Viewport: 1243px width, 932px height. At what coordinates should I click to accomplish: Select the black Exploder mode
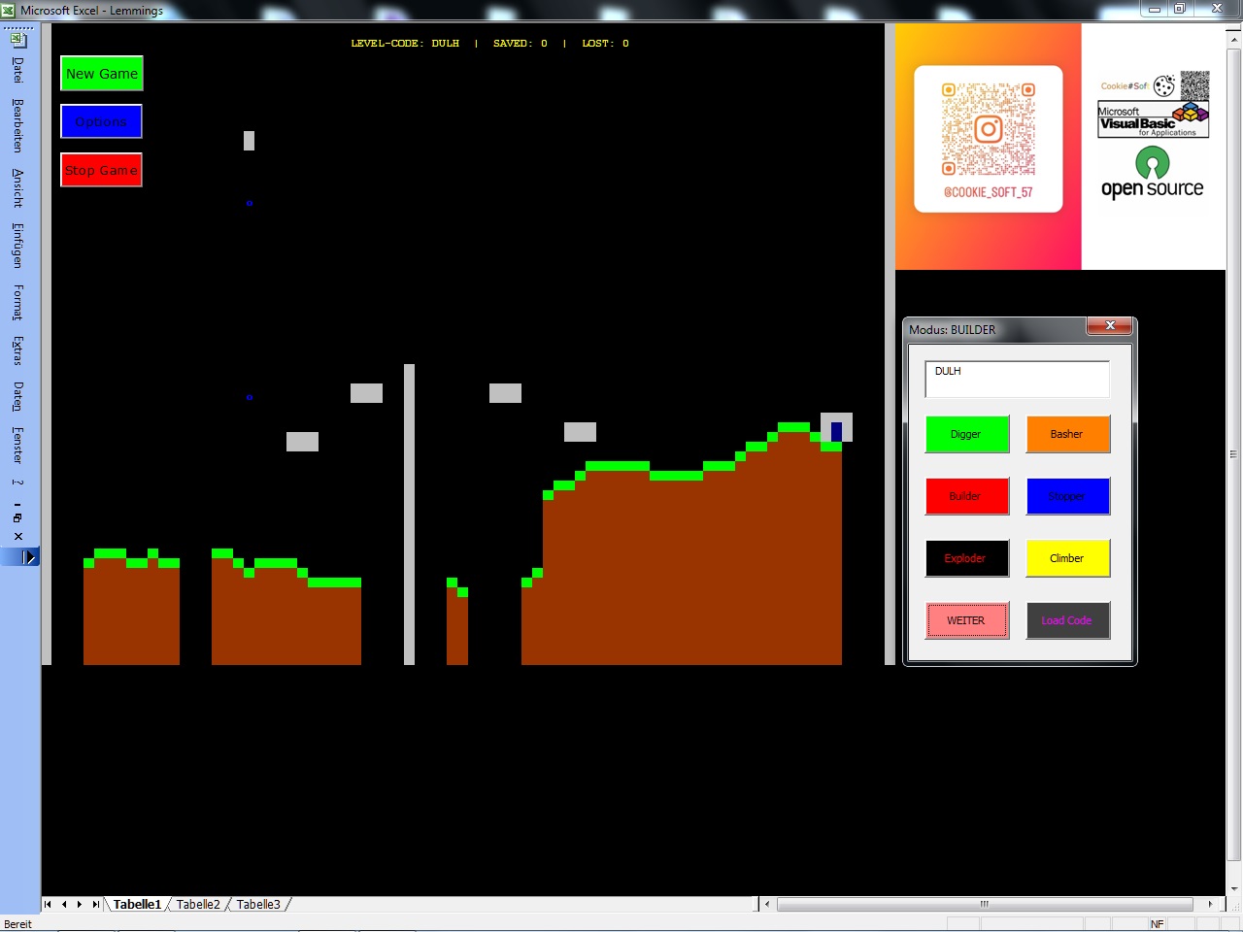(x=967, y=558)
